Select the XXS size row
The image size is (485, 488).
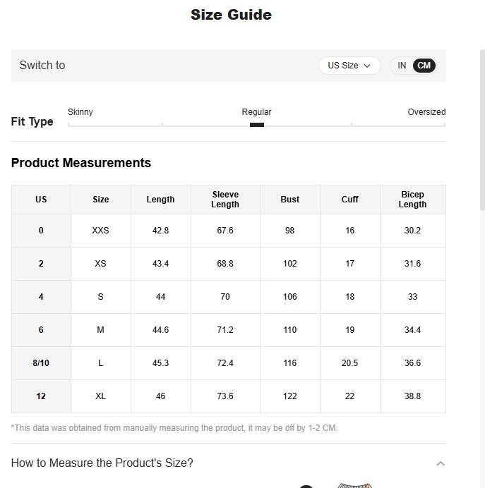(100, 231)
